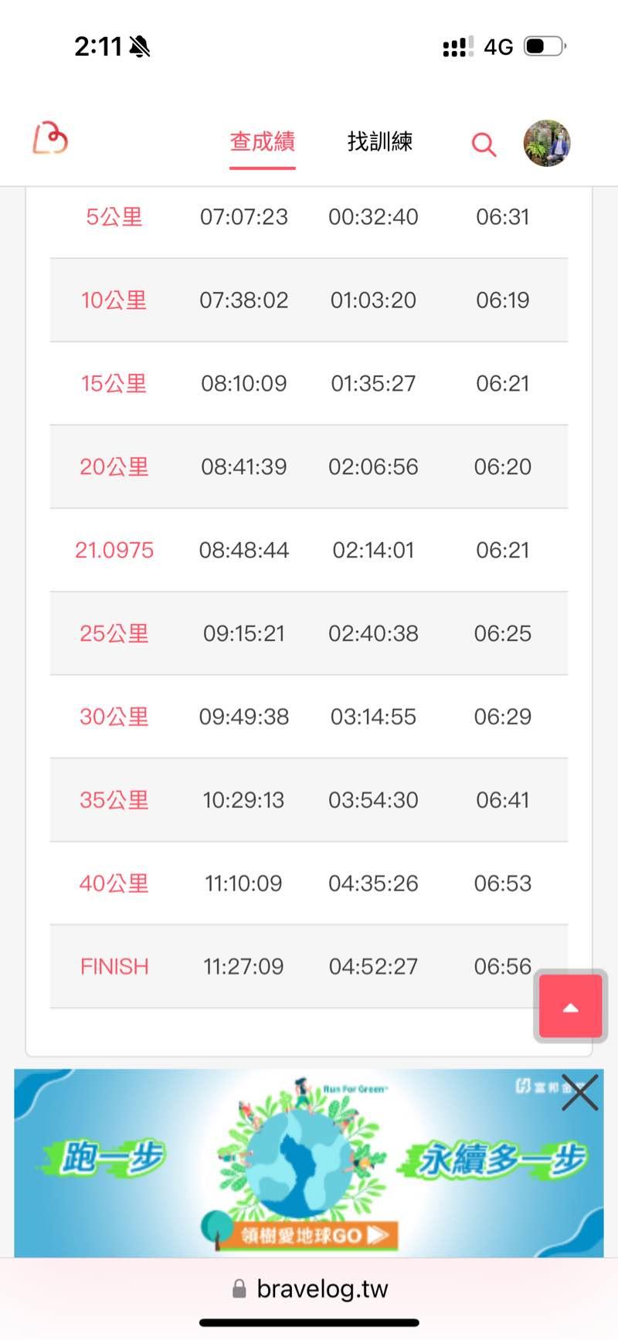Click the 21.0975 half-marathon split label

114,551
